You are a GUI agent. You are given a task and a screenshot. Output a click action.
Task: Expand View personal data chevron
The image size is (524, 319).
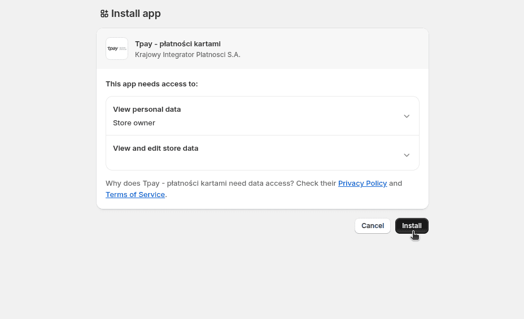click(407, 116)
